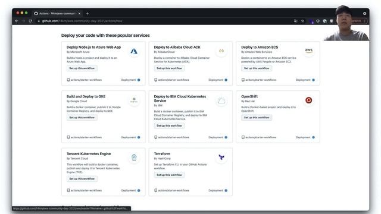Set up Amazon ECS workflow
The image size is (381, 214).
[257, 68]
